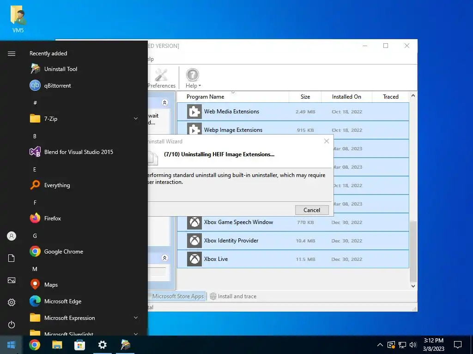The width and height of the screenshot is (473, 354).
Task: Jump to letter F section header
Action: coord(35,202)
